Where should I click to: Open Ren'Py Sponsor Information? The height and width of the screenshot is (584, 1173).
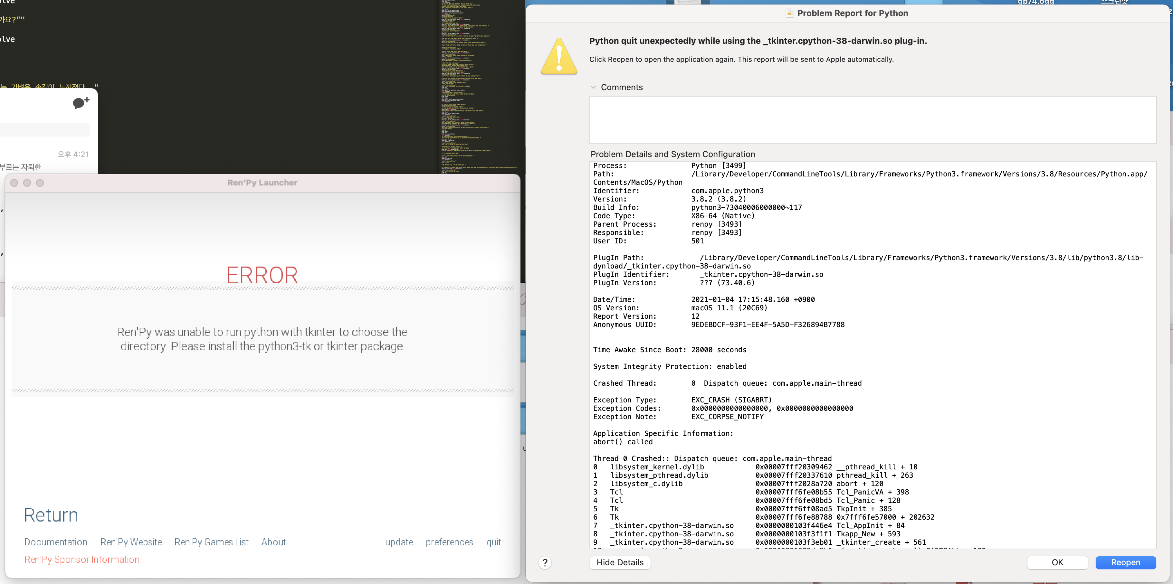click(81, 559)
